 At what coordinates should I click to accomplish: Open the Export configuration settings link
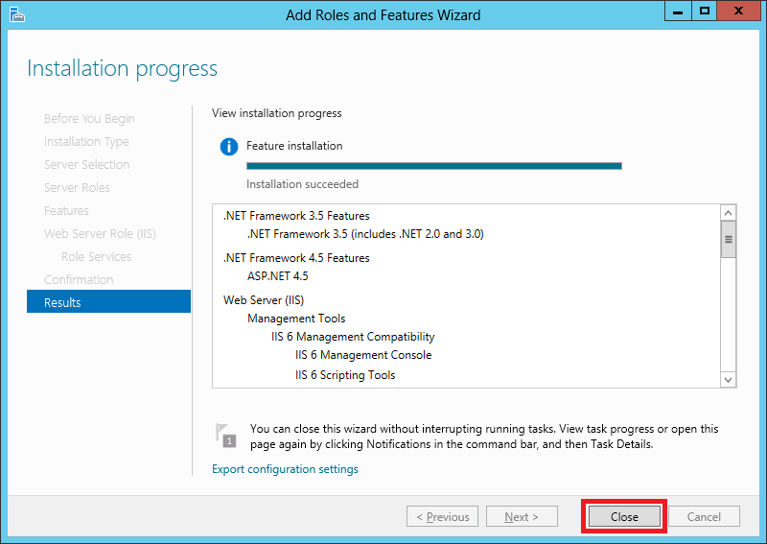click(285, 469)
